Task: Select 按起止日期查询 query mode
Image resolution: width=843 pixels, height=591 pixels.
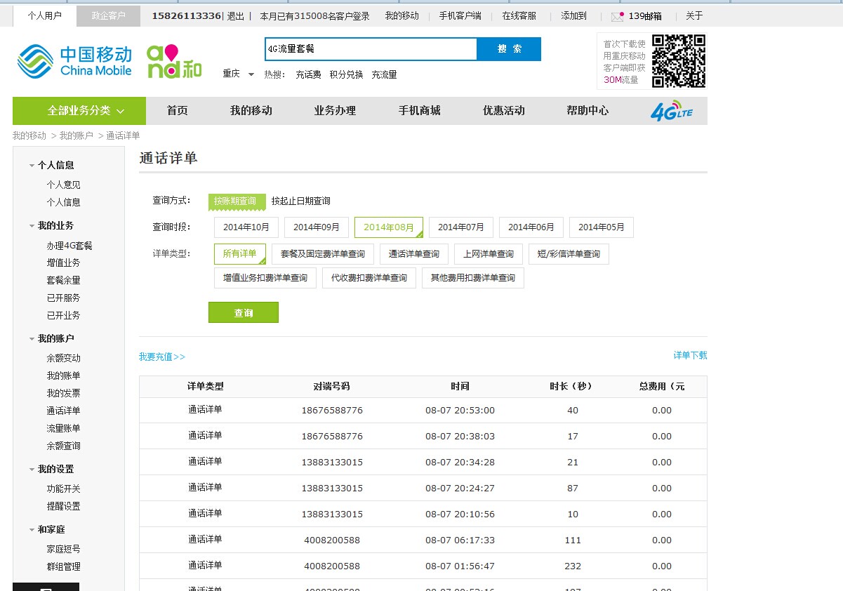Action: click(300, 201)
